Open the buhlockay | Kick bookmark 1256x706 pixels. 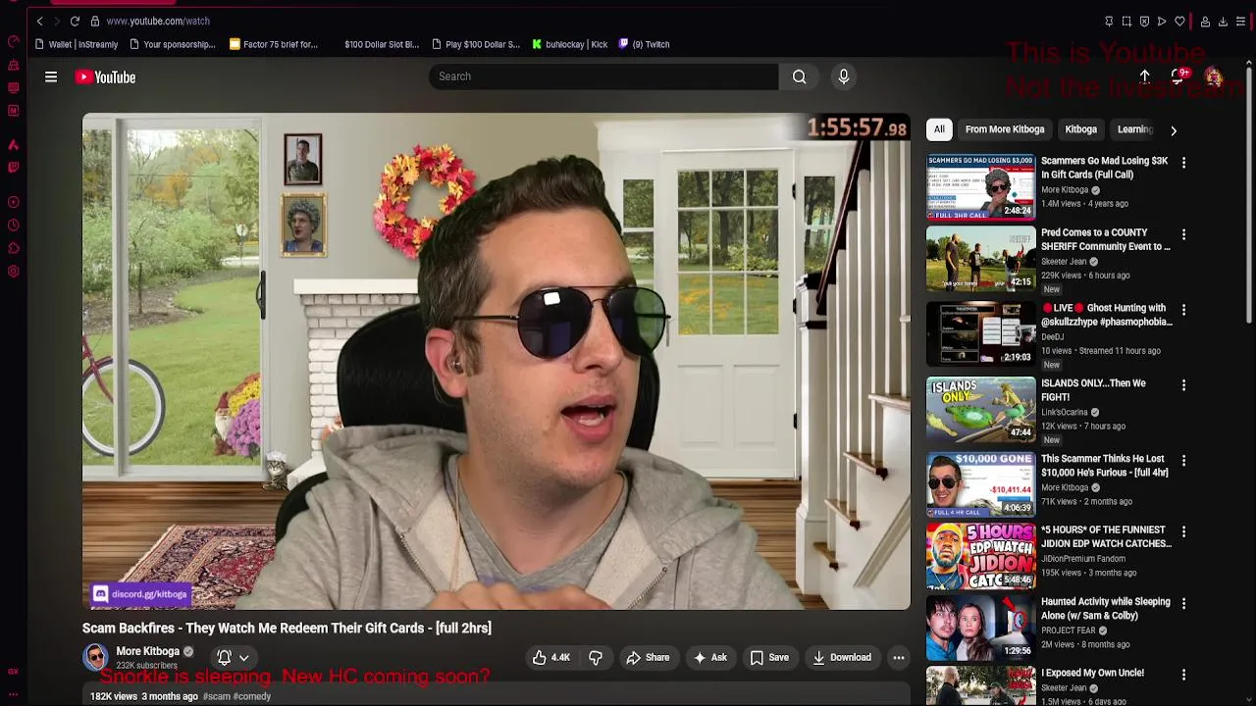[x=570, y=44]
